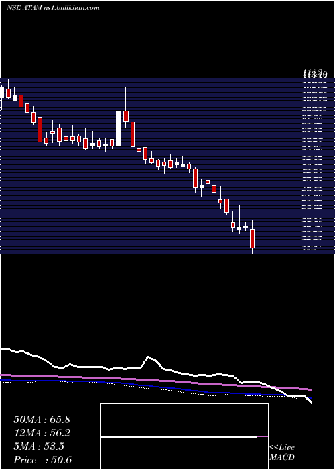Click the top price axis label near 114
Screen dimensions: 335x470
pos(315,73)
